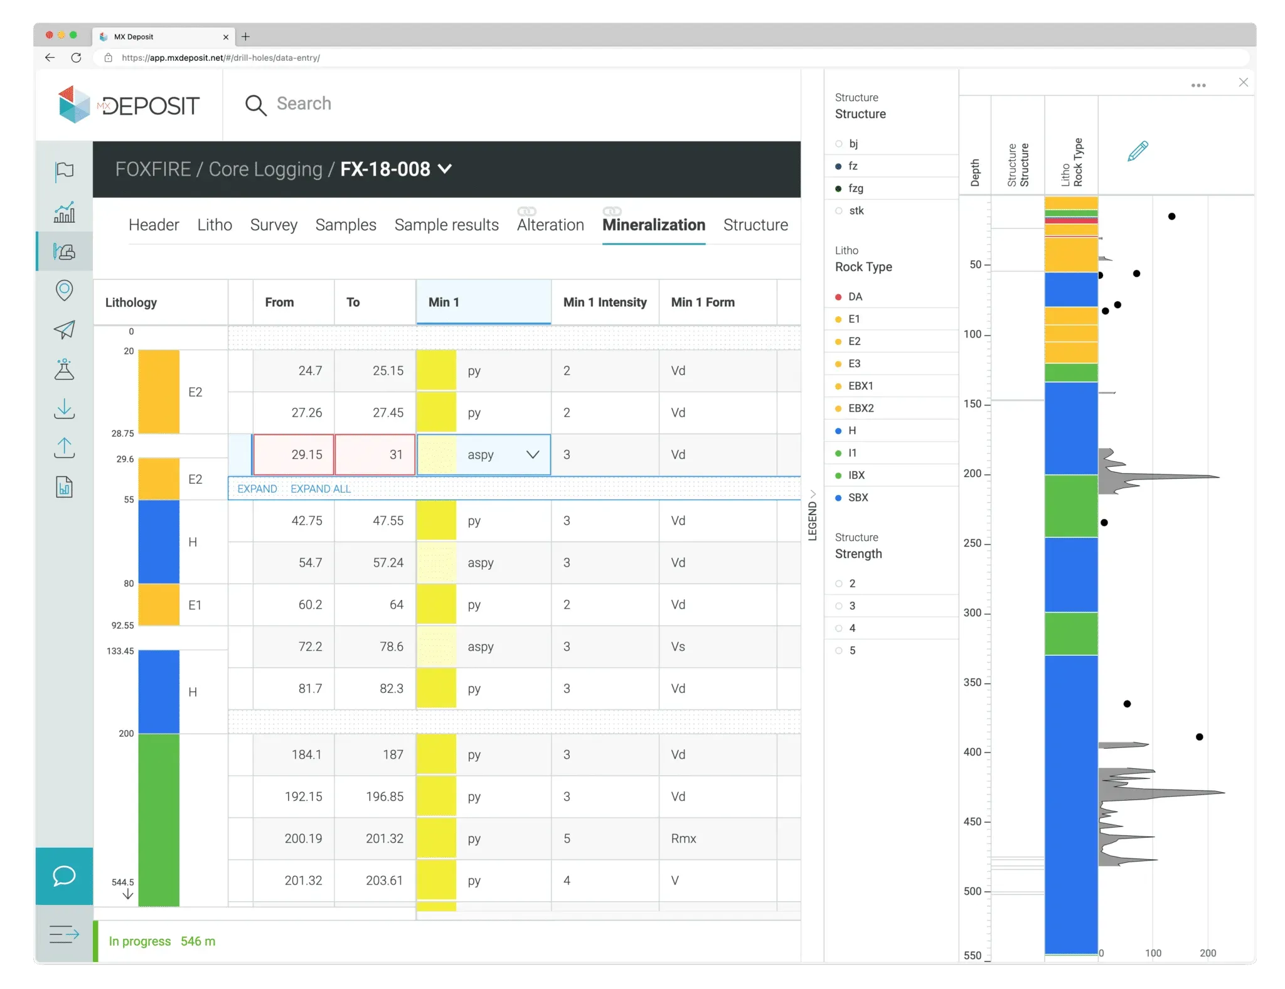Open the FX-18-008 drill hole dropdown
This screenshot has width=1285, height=989.
pyautogui.click(x=445, y=169)
